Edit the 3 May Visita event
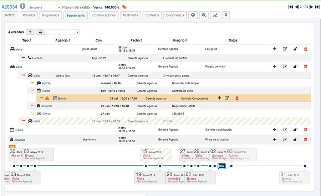The width and height of the screenshot is (321, 196). pyautogui.click(x=285, y=67)
